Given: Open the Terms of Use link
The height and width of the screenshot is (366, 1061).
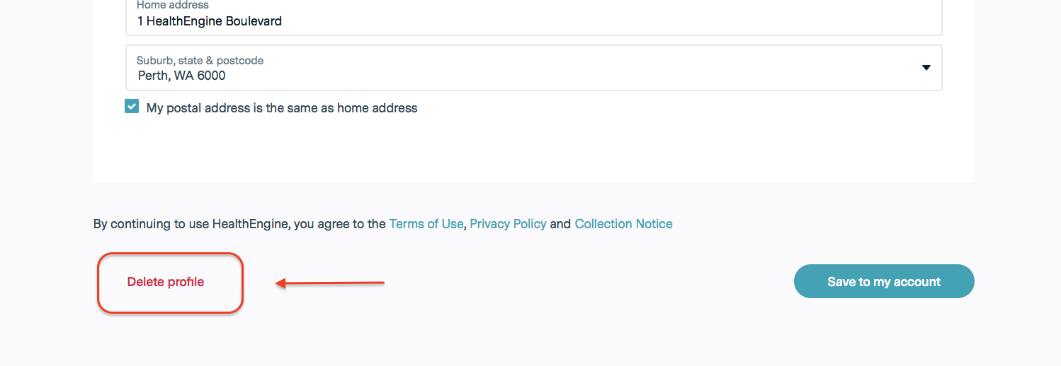Looking at the screenshot, I should pyautogui.click(x=426, y=224).
